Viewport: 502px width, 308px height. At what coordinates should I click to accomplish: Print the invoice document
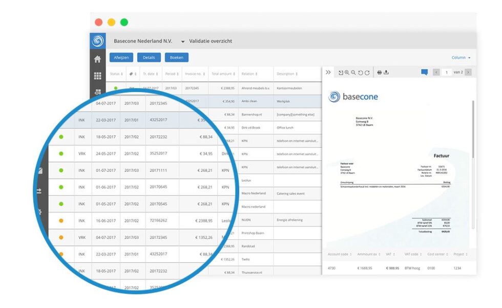(x=380, y=73)
